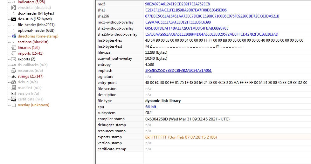
Task: Expand the optional-header (GUI) node
Action: (13, 31)
